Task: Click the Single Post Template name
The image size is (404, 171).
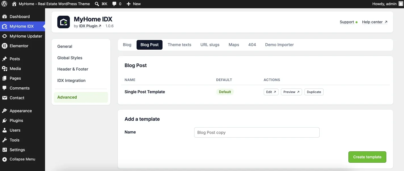Action: [145, 92]
